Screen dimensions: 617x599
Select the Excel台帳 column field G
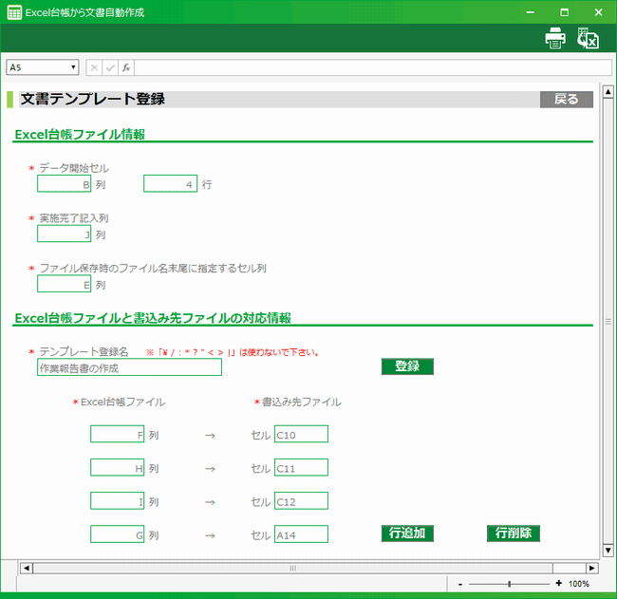(118, 534)
